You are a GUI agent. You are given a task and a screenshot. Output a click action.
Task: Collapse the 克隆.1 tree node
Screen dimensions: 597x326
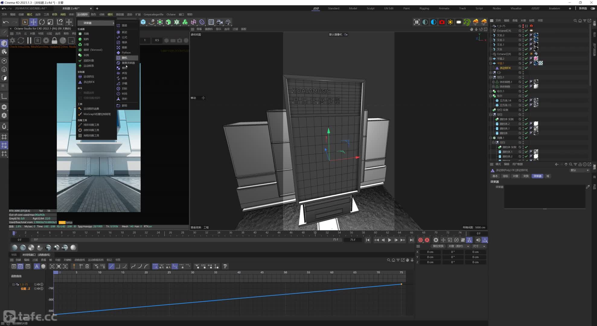click(x=490, y=138)
